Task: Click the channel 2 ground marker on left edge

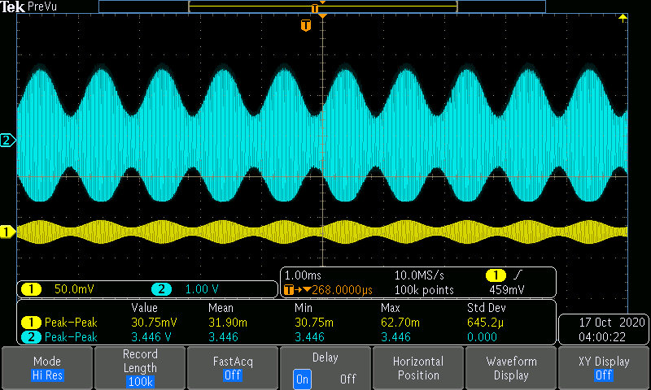Action: pyautogui.click(x=7, y=141)
